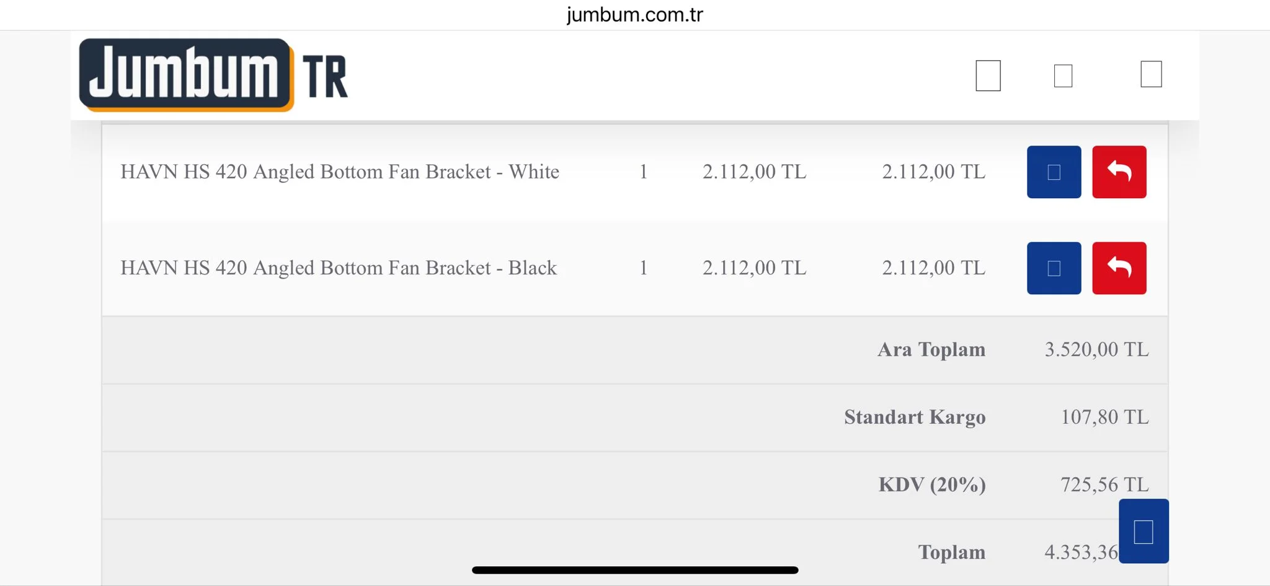Image resolution: width=1270 pixels, height=586 pixels.
Task: Click the middle header icon
Action: tap(1063, 76)
